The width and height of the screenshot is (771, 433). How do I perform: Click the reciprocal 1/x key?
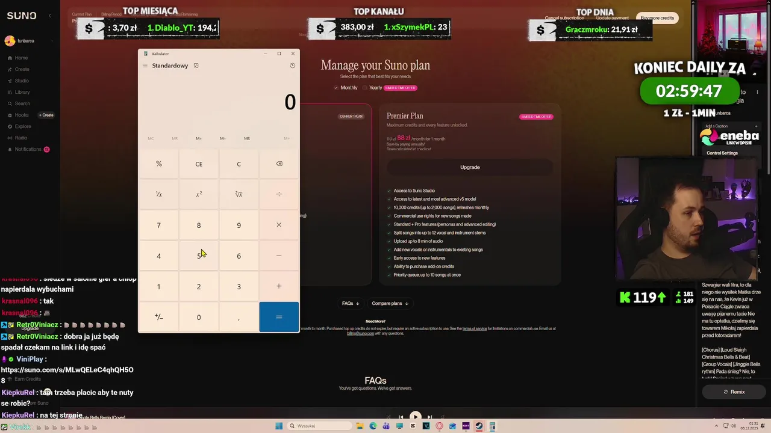159,194
